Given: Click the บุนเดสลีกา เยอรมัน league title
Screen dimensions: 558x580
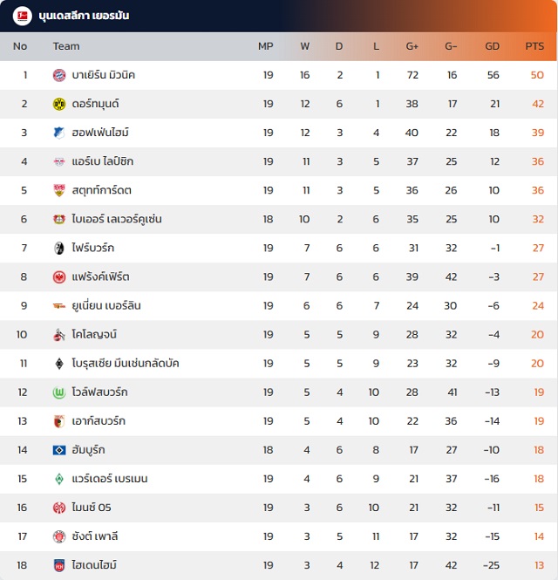Looking at the screenshot, I should point(84,16).
